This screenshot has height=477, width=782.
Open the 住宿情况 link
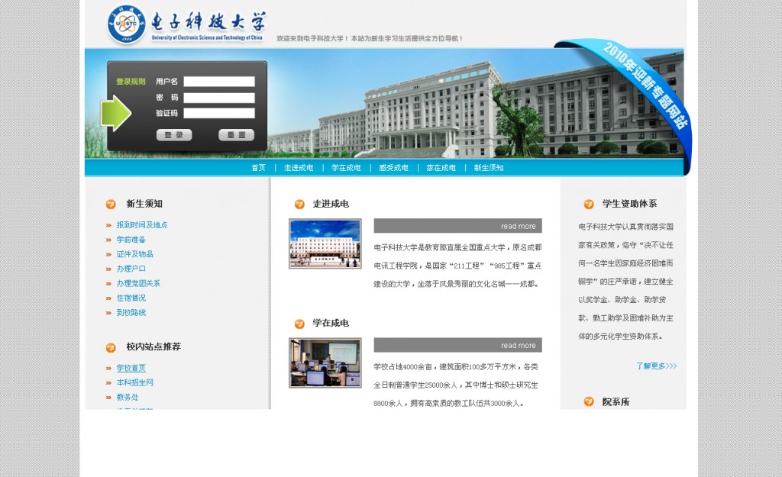(131, 298)
